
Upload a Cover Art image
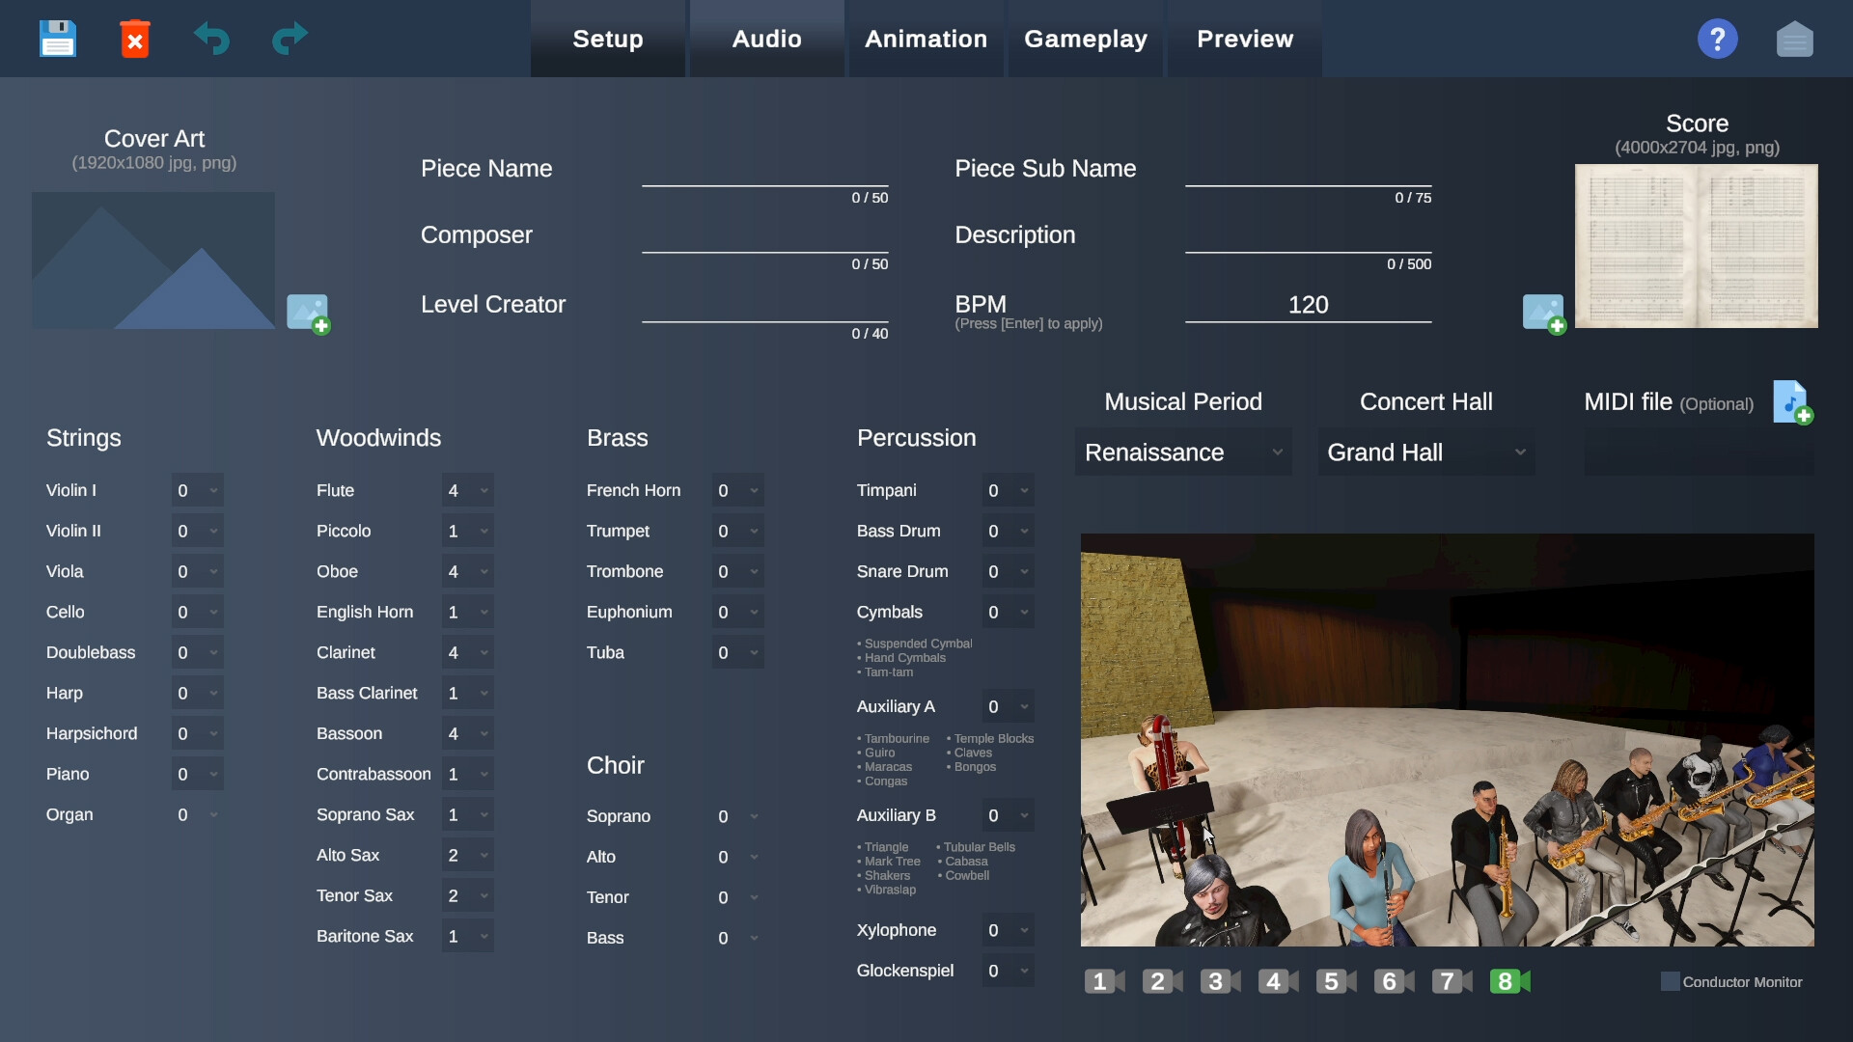[309, 314]
